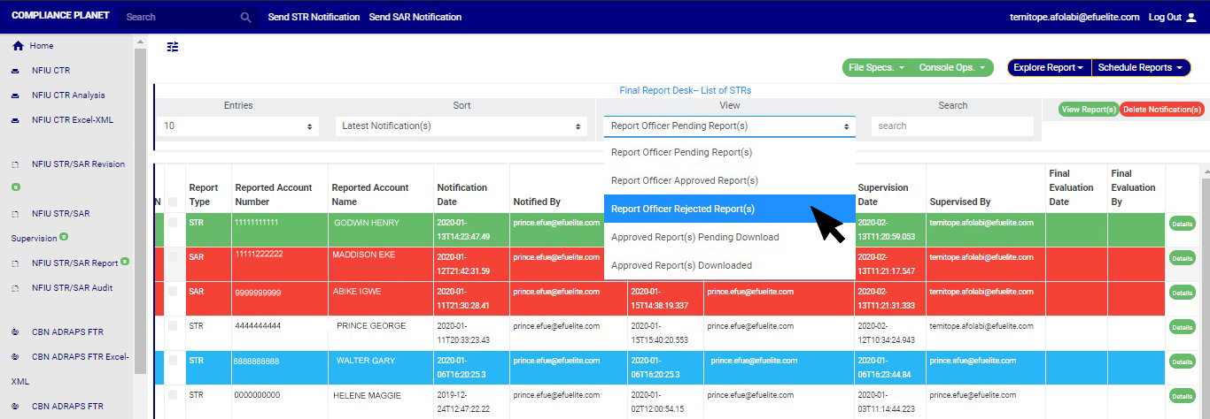Check the GODWIN HENRY row checkbox
This screenshot has height=419, width=1210.
[173, 223]
